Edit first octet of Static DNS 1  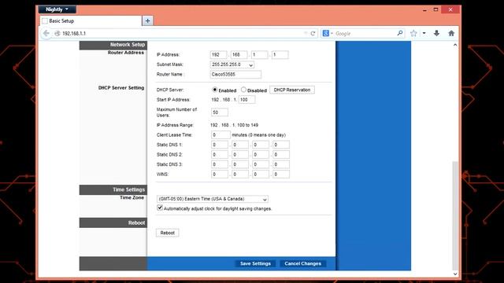pos(220,145)
